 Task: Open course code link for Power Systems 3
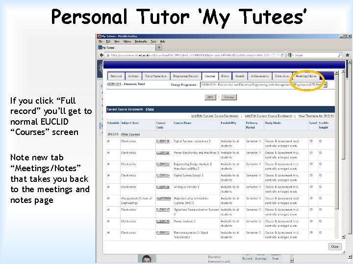163,221
